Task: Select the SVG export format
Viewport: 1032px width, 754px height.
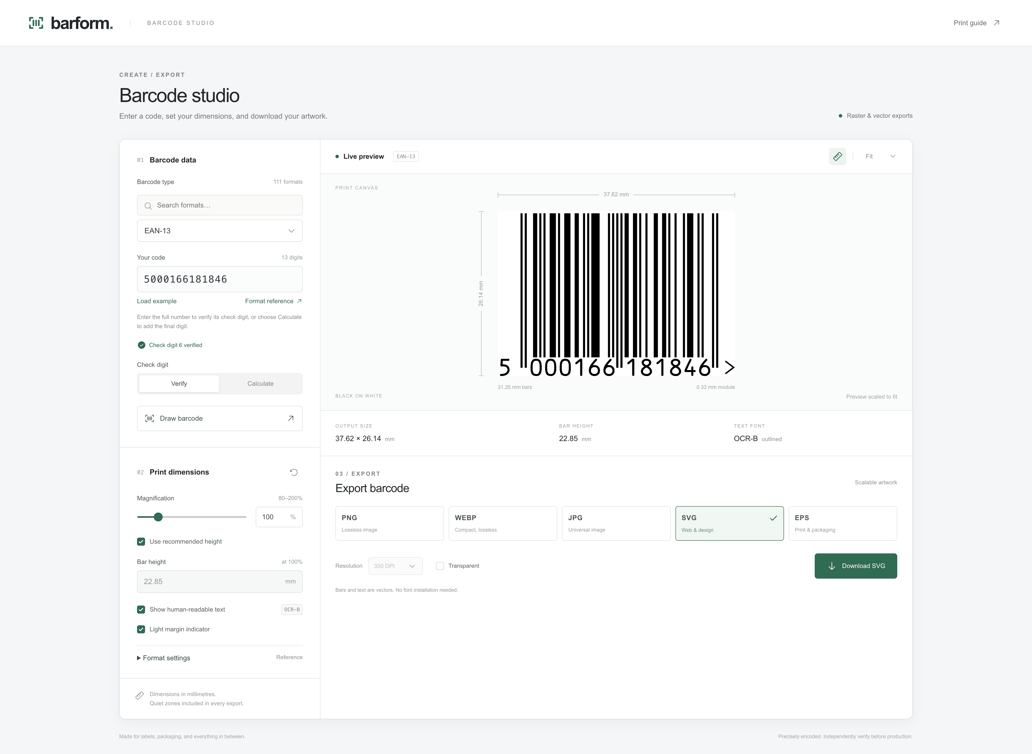Action: coord(729,524)
